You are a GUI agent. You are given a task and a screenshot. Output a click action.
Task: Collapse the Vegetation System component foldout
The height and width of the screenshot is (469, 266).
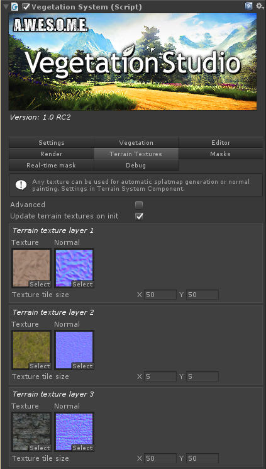[x=6, y=6]
